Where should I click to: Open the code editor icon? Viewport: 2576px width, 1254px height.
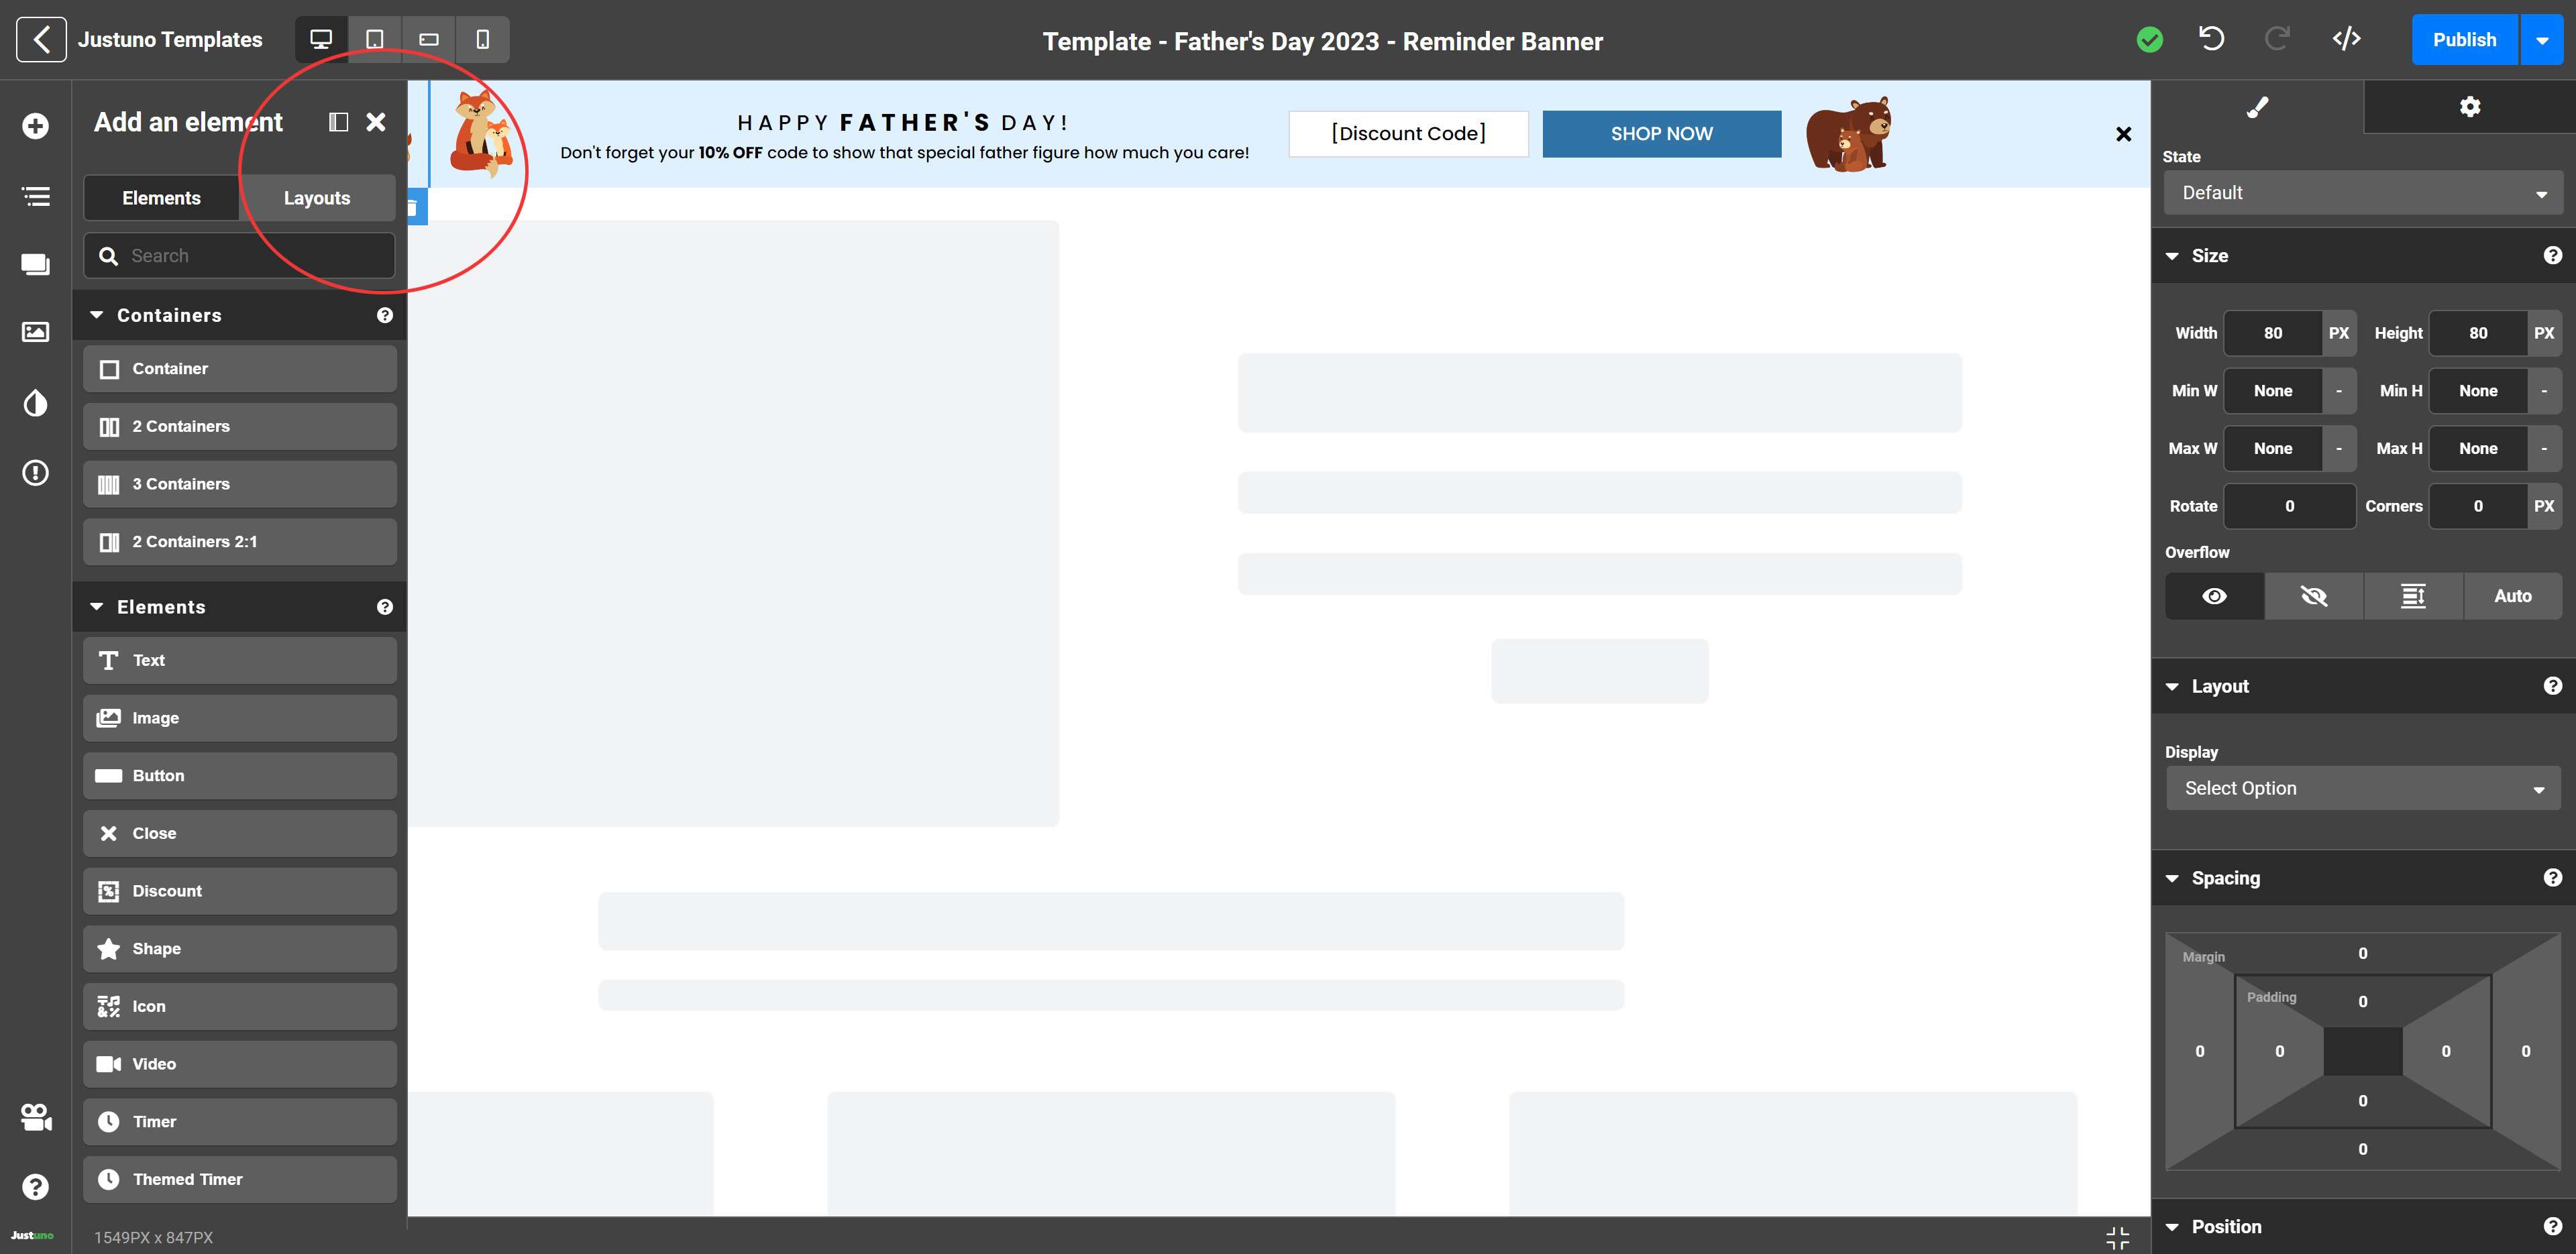[2346, 39]
